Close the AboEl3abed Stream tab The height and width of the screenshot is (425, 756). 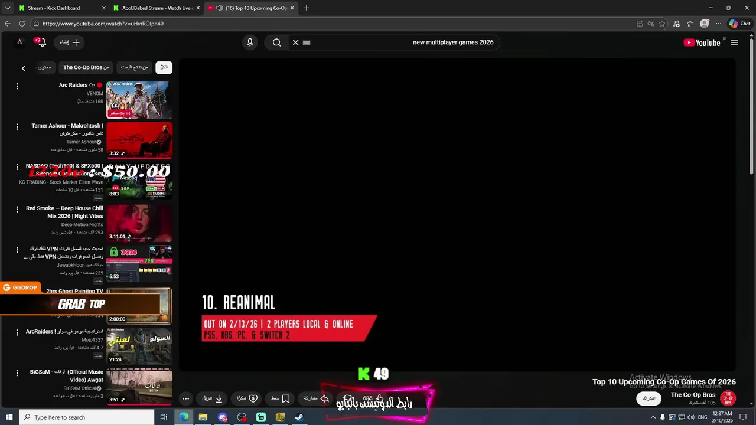(198, 8)
